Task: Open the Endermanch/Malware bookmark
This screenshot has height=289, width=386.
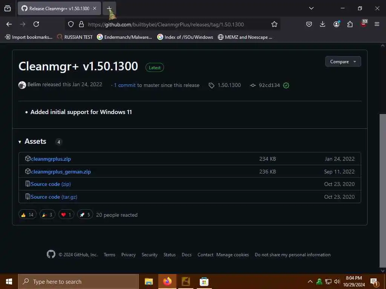Action: pos(124,37)
